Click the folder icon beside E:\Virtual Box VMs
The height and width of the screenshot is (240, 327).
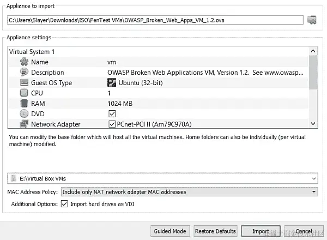tap(14, 178)
